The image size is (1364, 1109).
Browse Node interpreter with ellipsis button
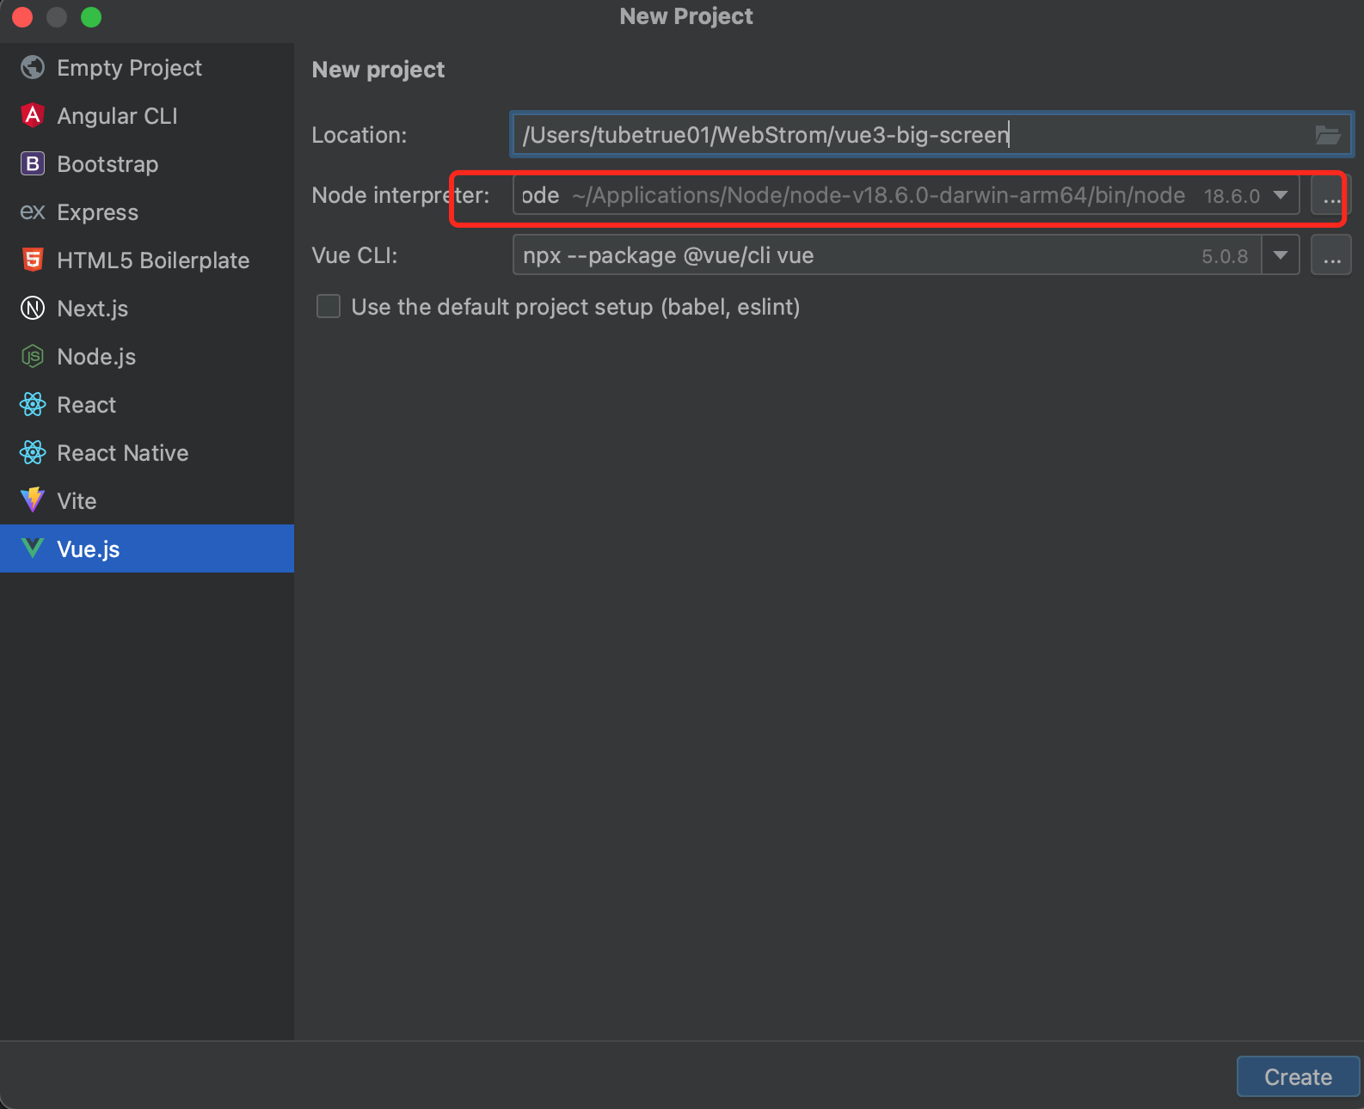tap(1331, 195)
